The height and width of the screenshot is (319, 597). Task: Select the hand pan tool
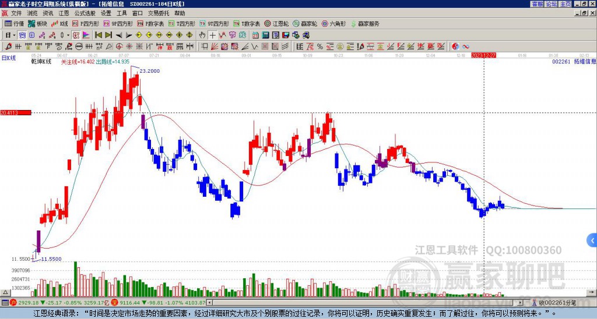(202, 36)
